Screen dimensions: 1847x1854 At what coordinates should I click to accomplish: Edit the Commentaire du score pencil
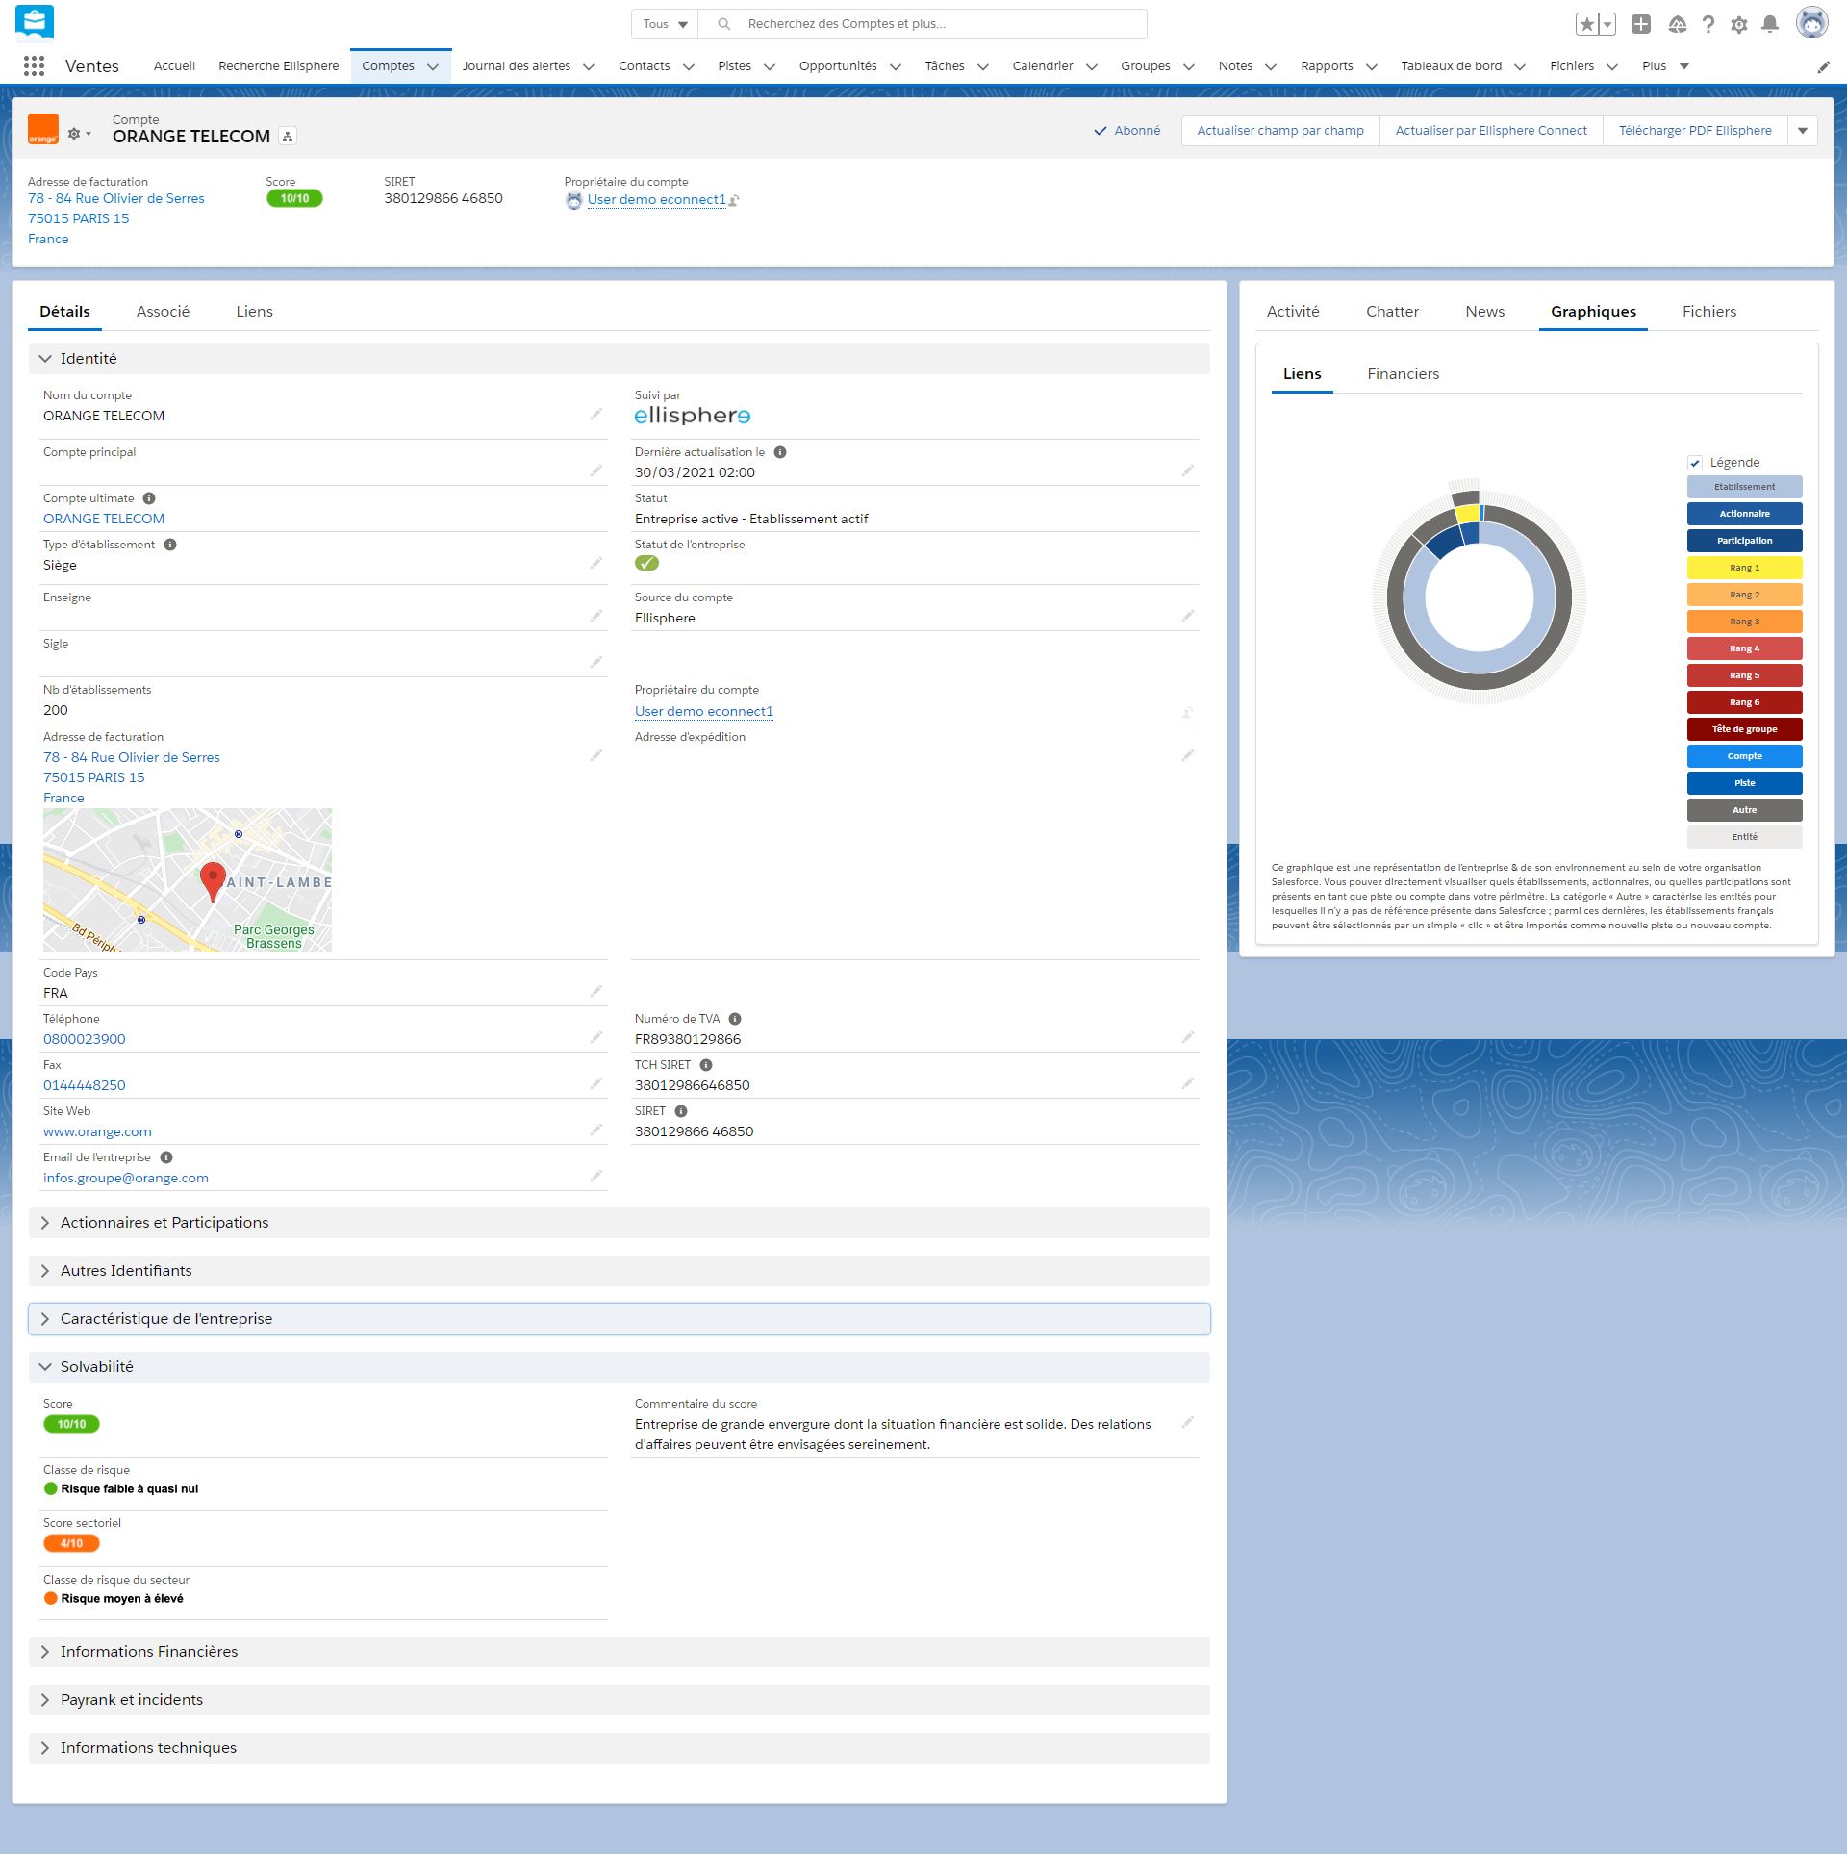(1188, 1422)
